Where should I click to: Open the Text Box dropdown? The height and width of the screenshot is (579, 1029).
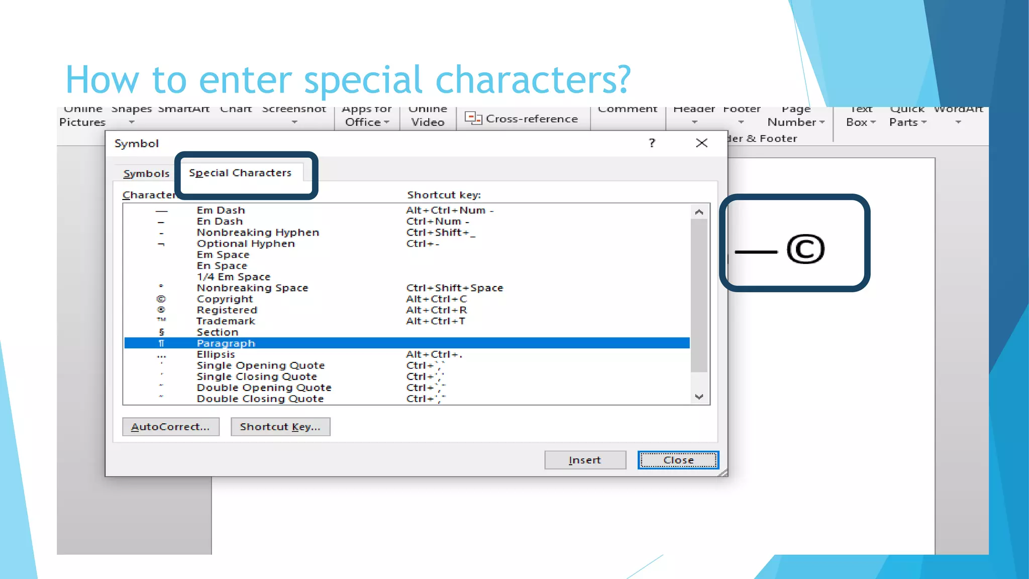(861, 117)
